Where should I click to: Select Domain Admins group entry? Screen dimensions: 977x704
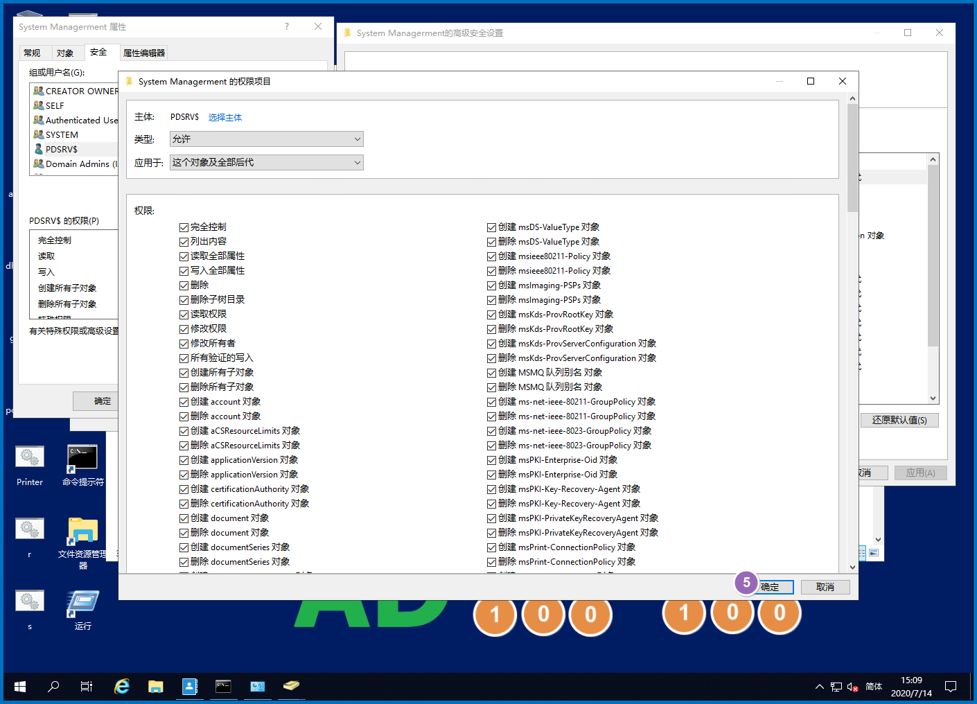76,164
